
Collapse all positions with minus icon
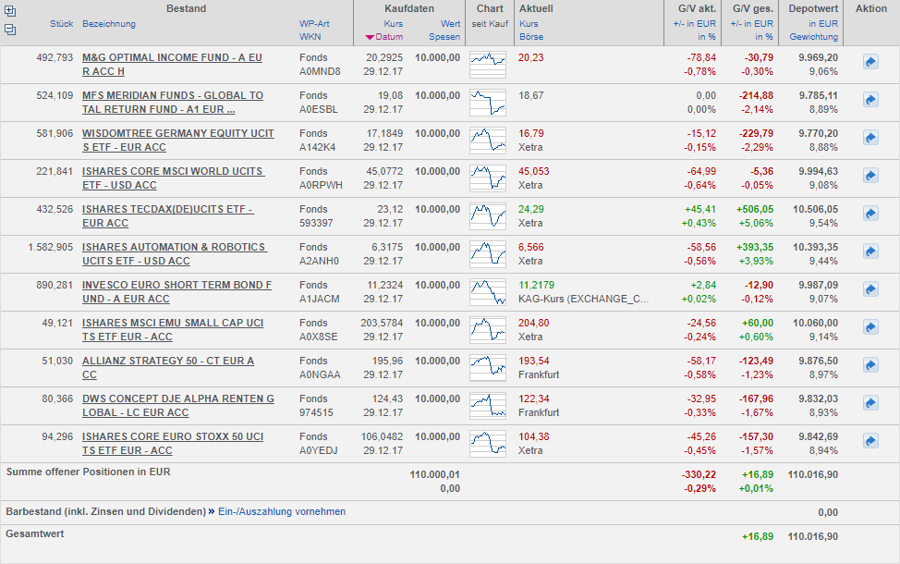10,30
